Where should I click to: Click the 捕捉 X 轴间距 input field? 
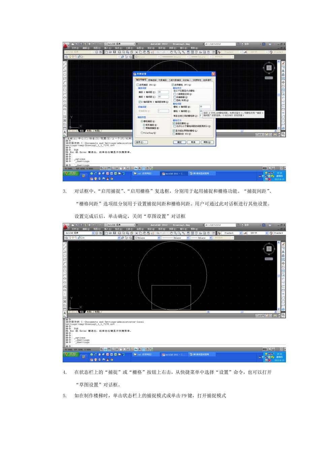[x=163, y=92]
